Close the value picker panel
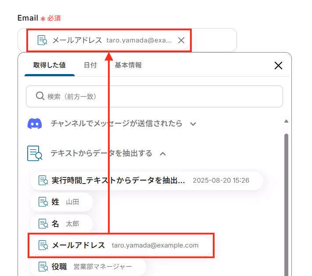The width and height of the screenshot is (312, 276). click(x=278, y=65)
